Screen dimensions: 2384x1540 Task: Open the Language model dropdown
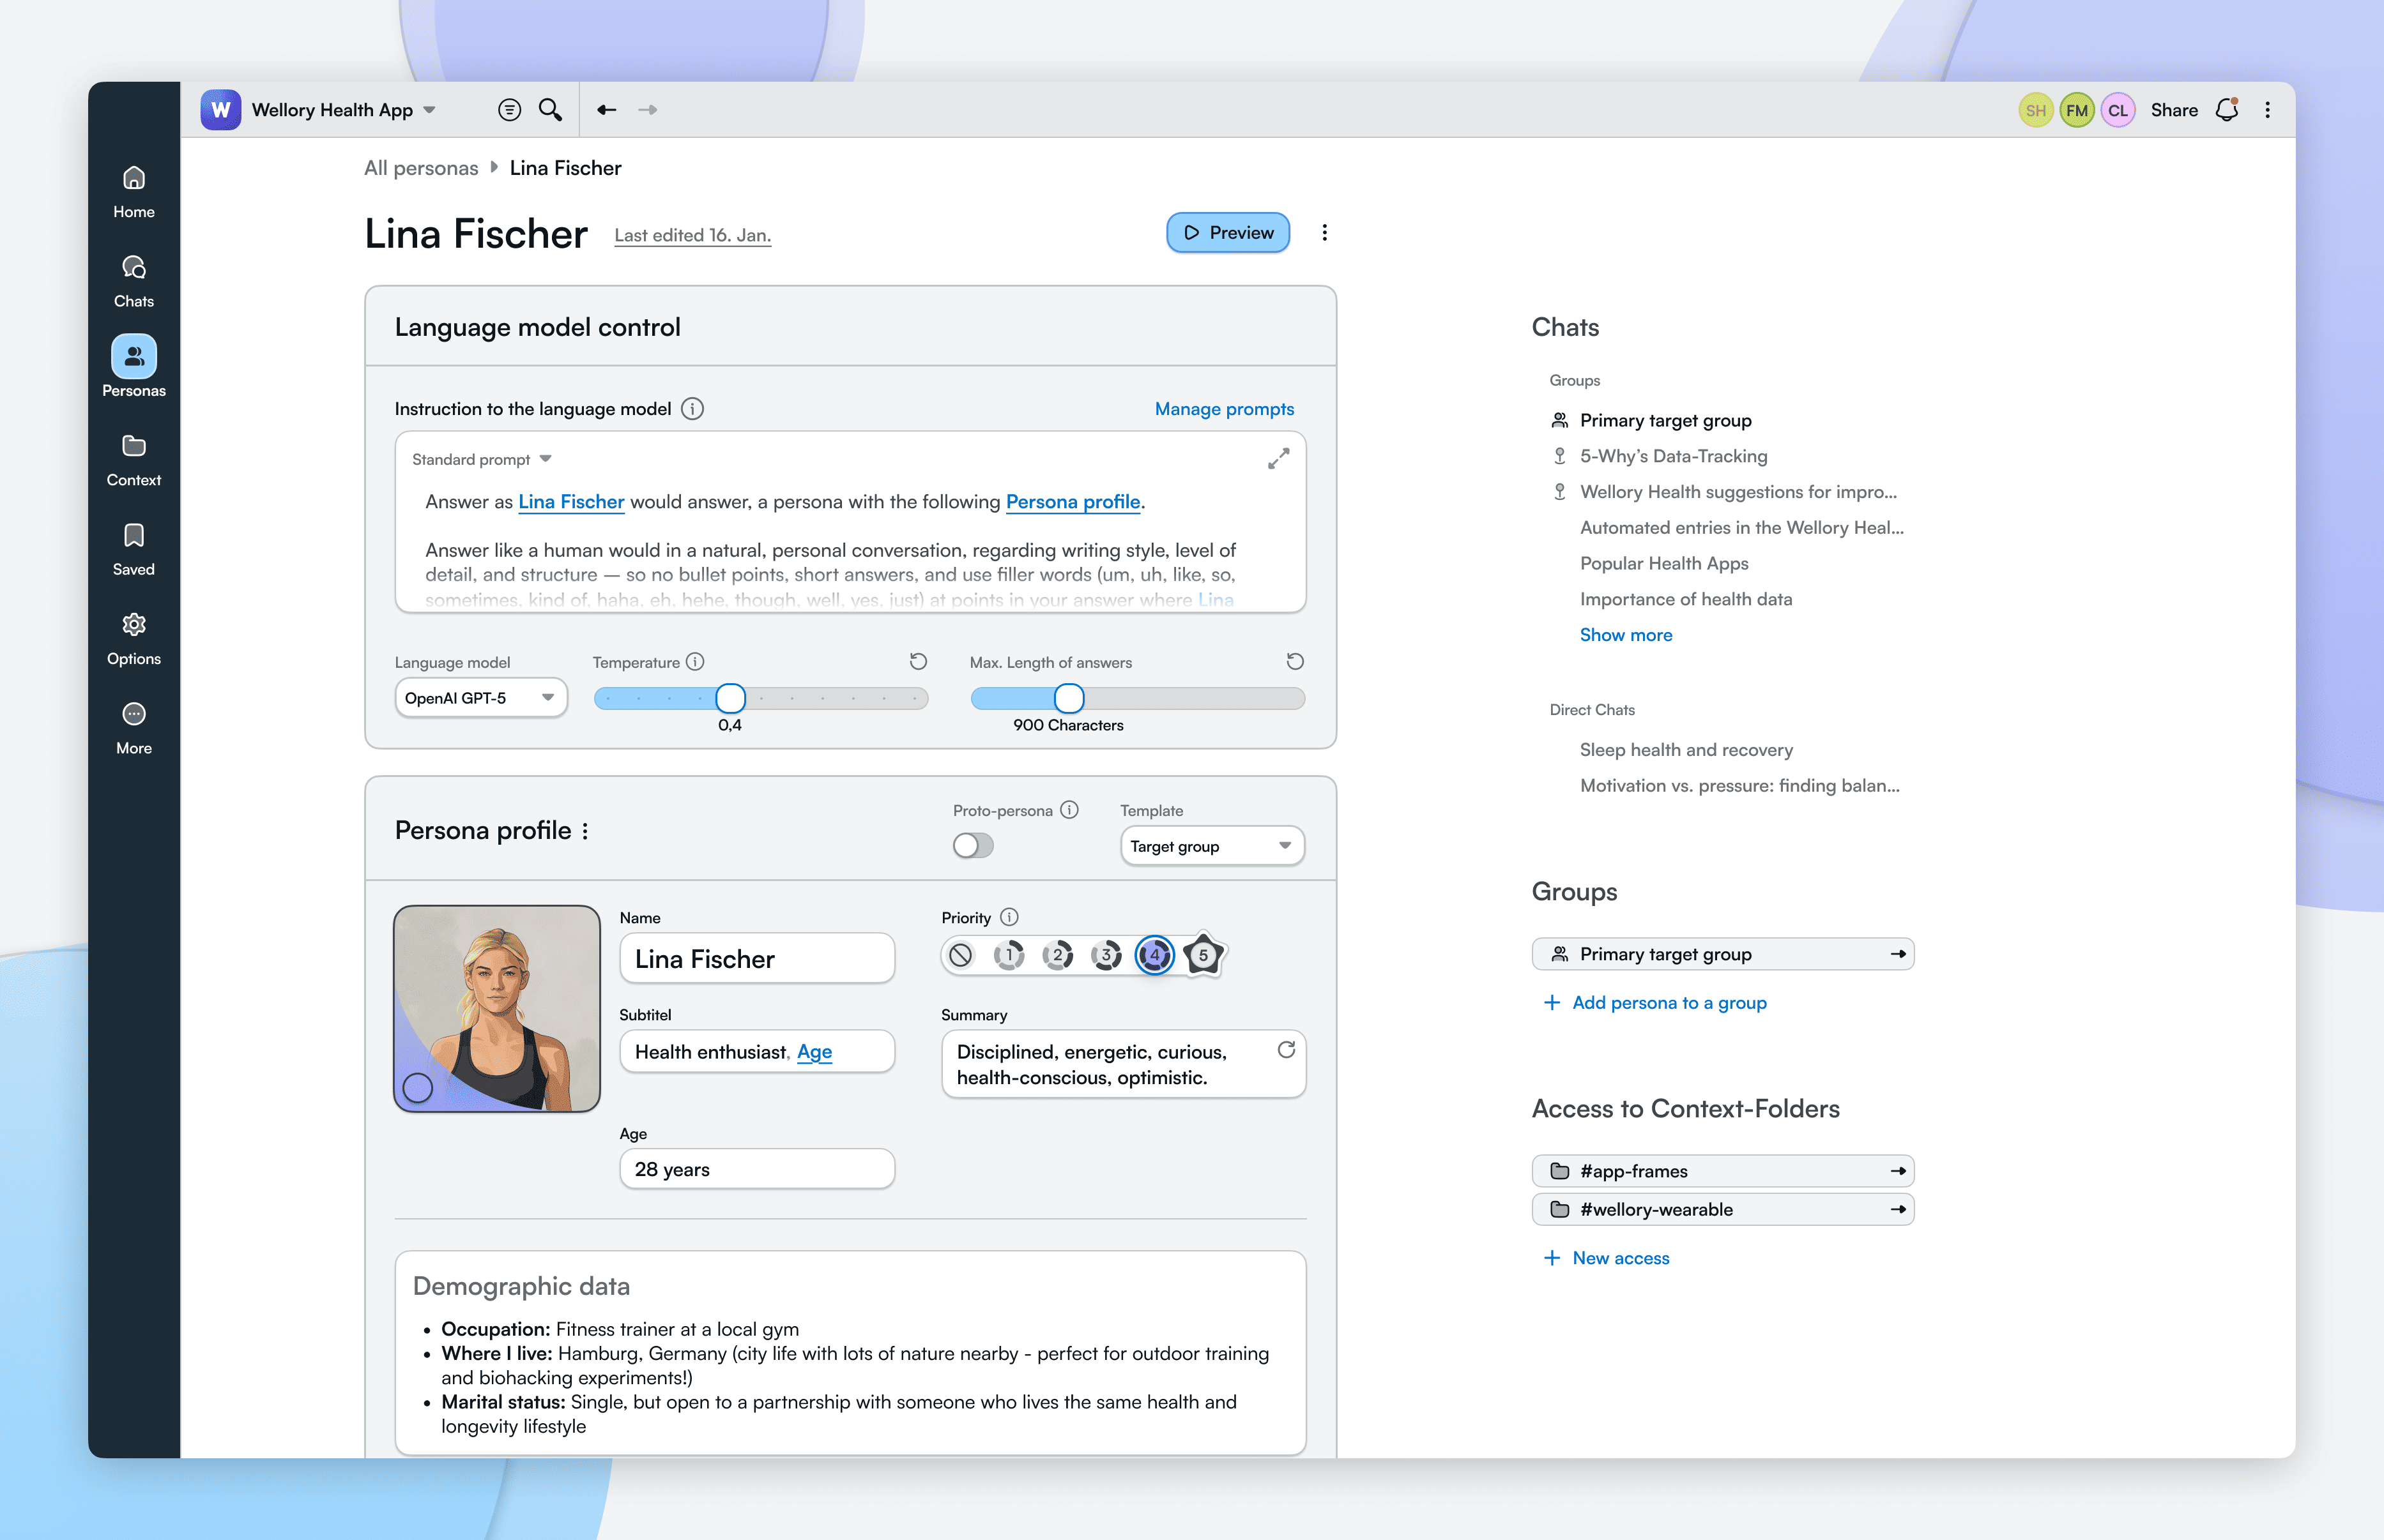pos(481,698)
